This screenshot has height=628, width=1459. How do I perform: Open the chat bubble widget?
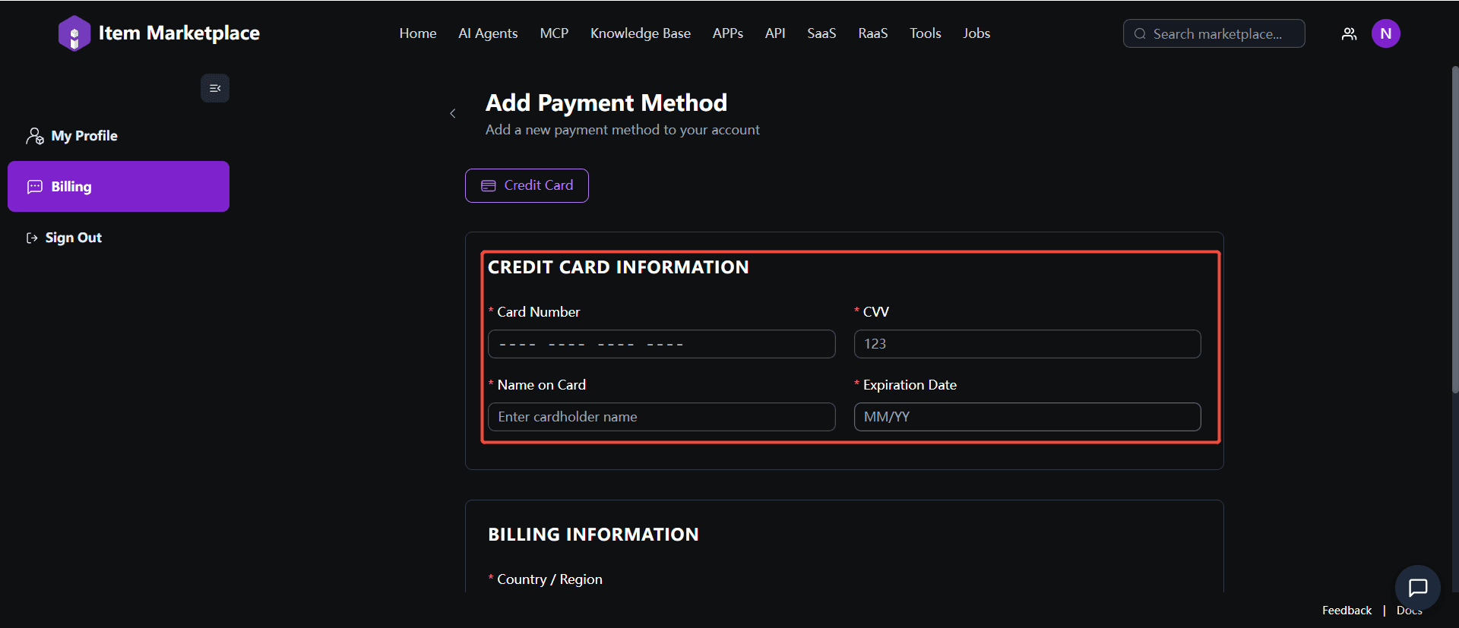click(x=1417, y=588)
